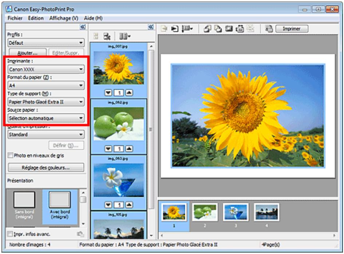The image size is (344, 254).
Task: Click the printer-shaped icon in preview toolbar
Action: 240,29
